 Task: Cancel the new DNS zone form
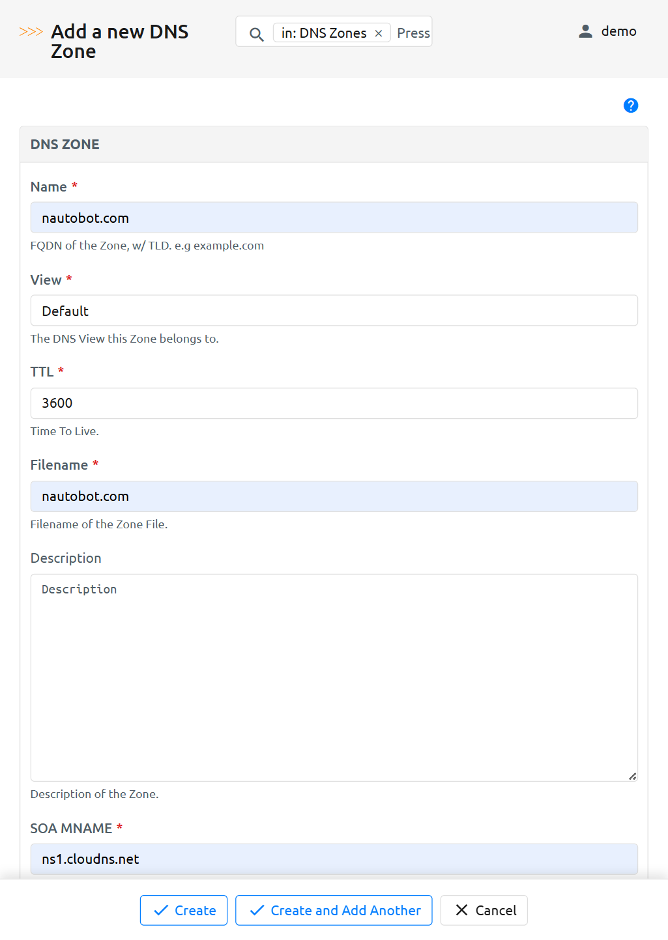[x=484, y=910]
